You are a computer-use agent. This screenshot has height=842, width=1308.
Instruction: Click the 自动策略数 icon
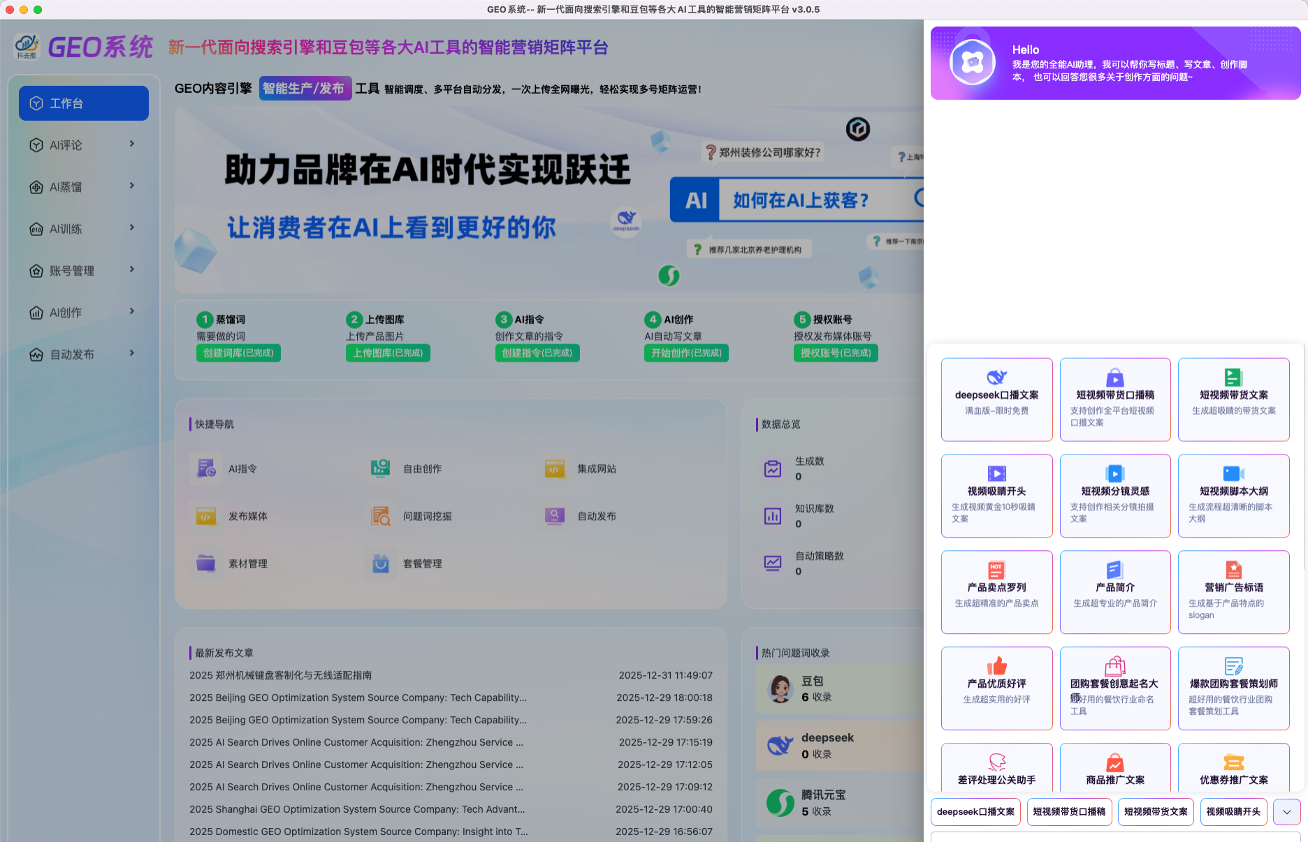773,563
